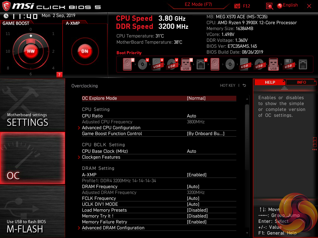Open the search magnifier icon
This screenshot has width=318, height=238.
coord(269,6)
